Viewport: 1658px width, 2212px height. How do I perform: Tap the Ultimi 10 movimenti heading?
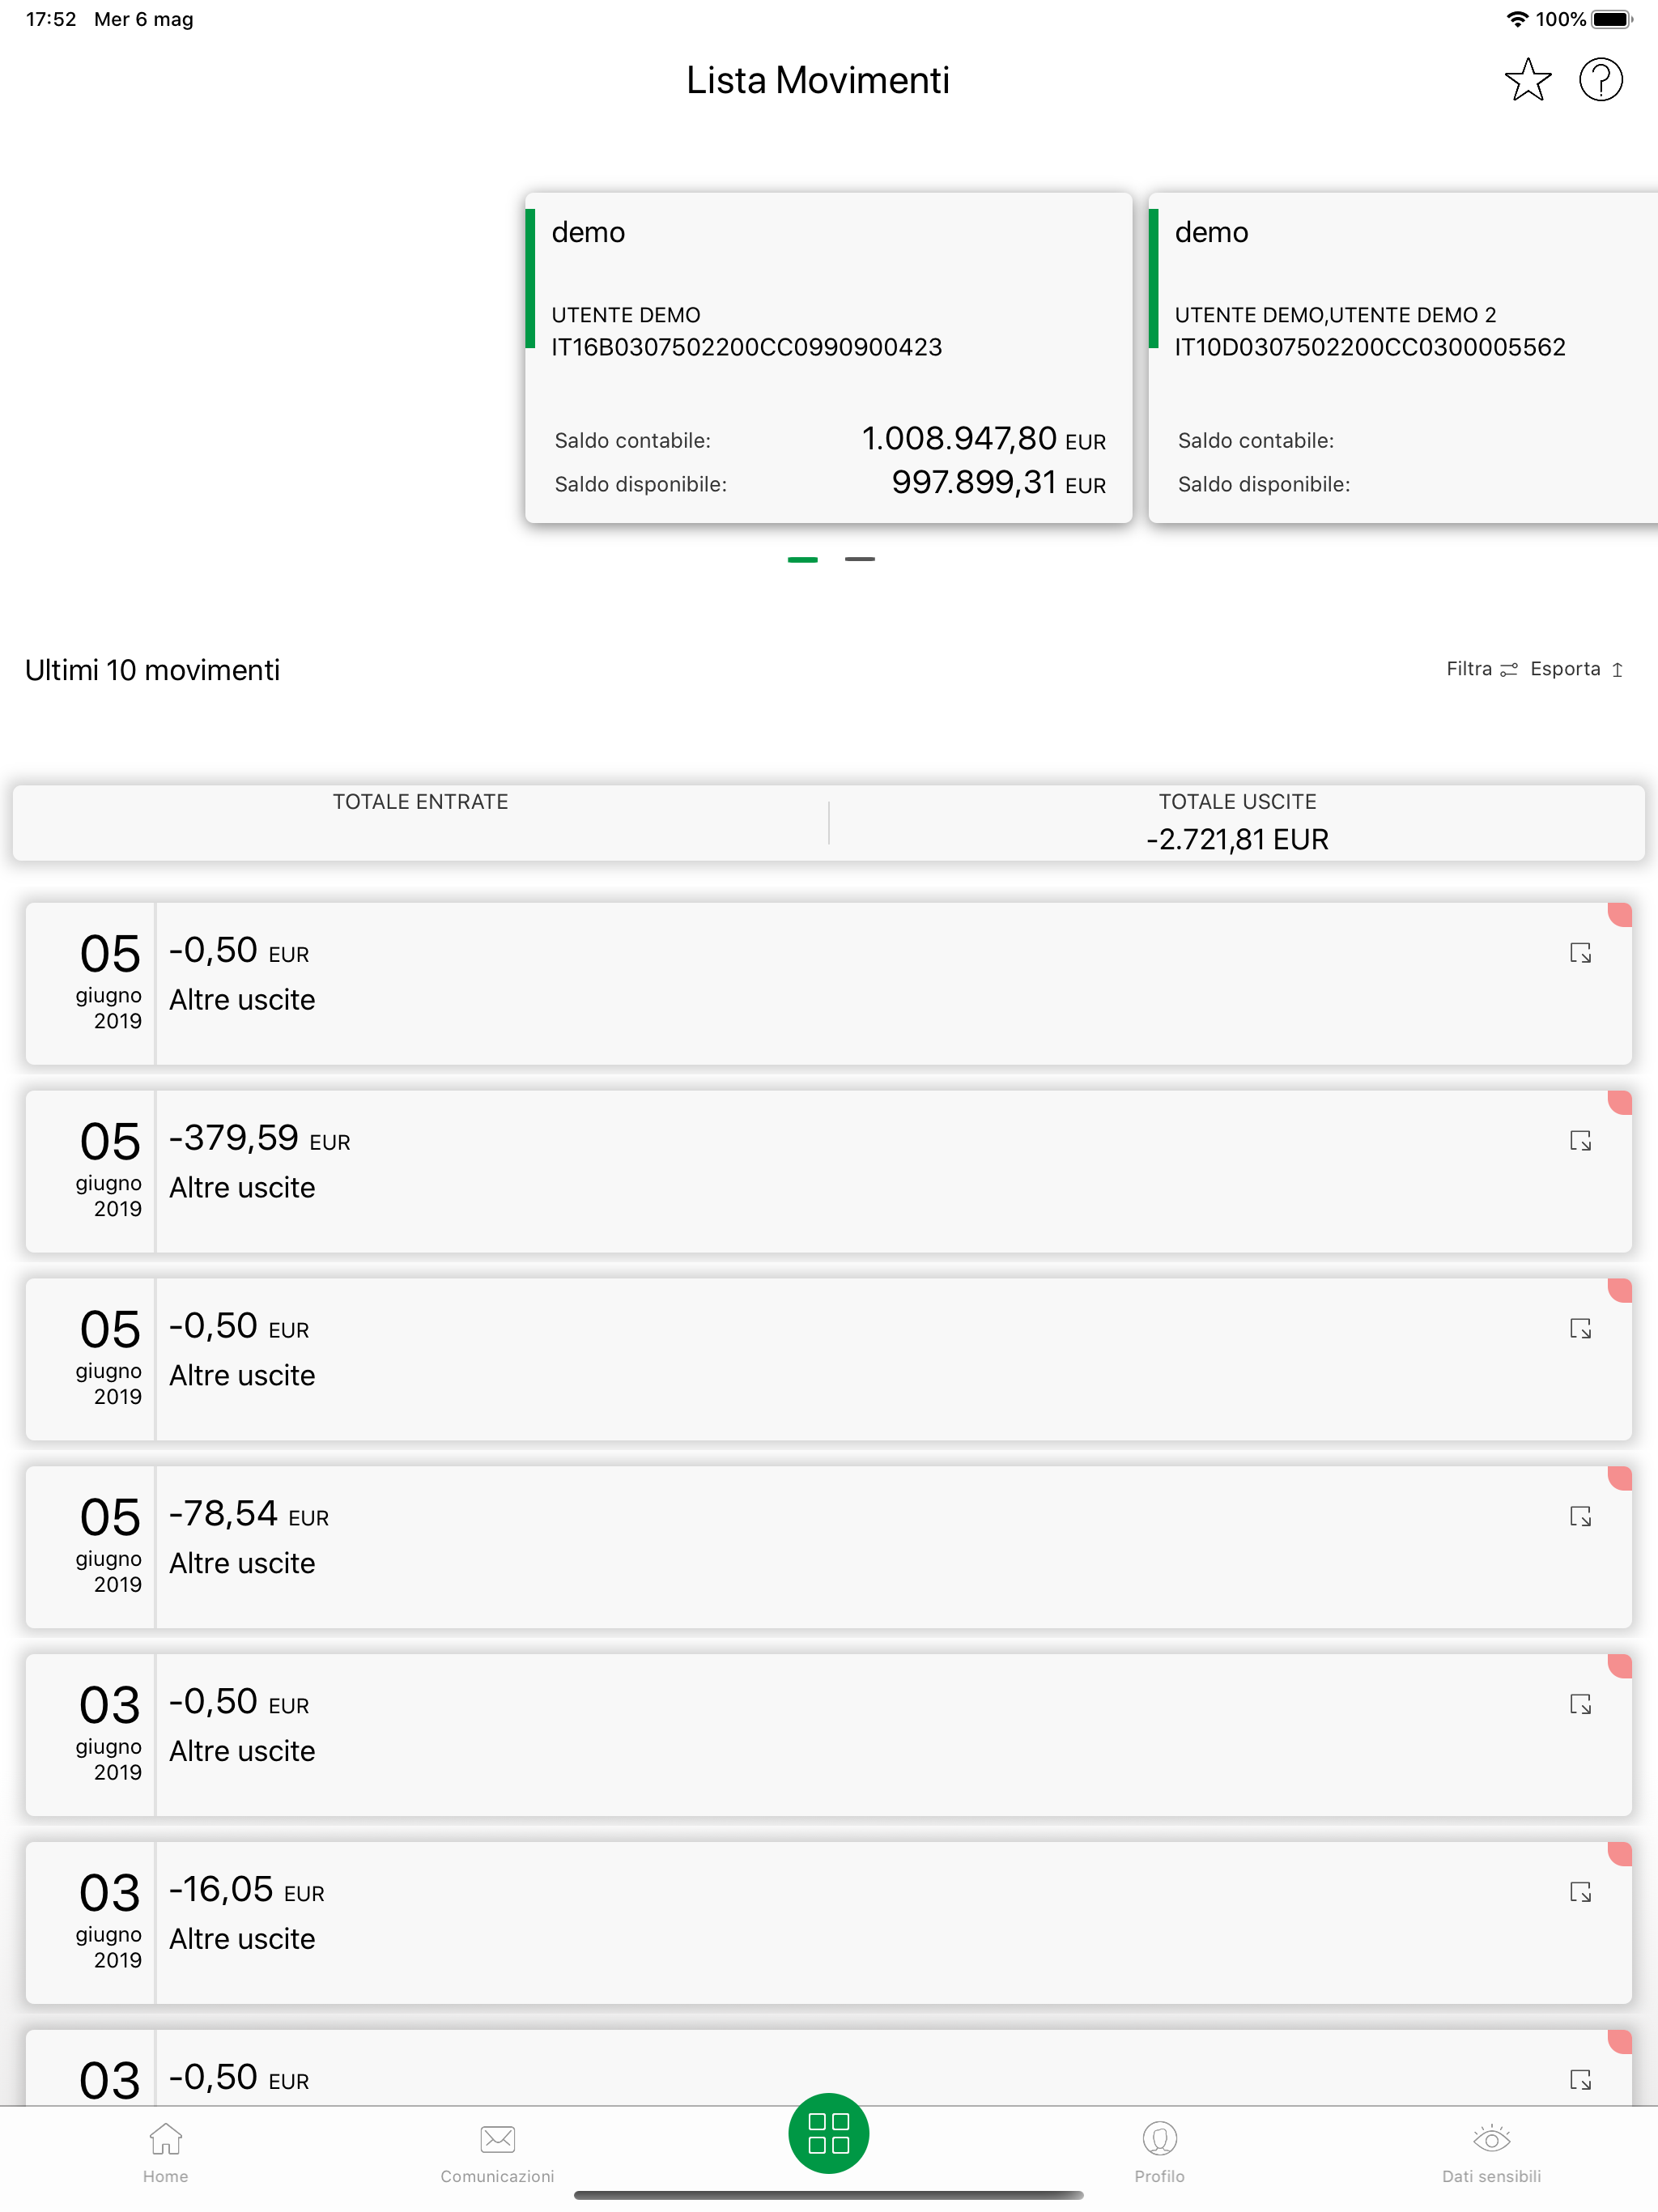tap(152, 670)
